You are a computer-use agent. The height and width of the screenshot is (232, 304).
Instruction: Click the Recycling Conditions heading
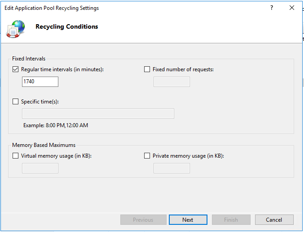pos(66,26)
